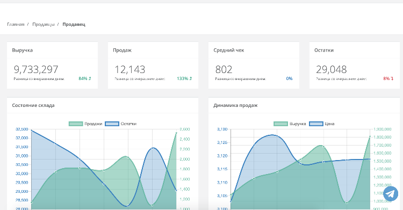Select the 29,048 stock value
Screen dimensions: 403x210
[332, 69]
